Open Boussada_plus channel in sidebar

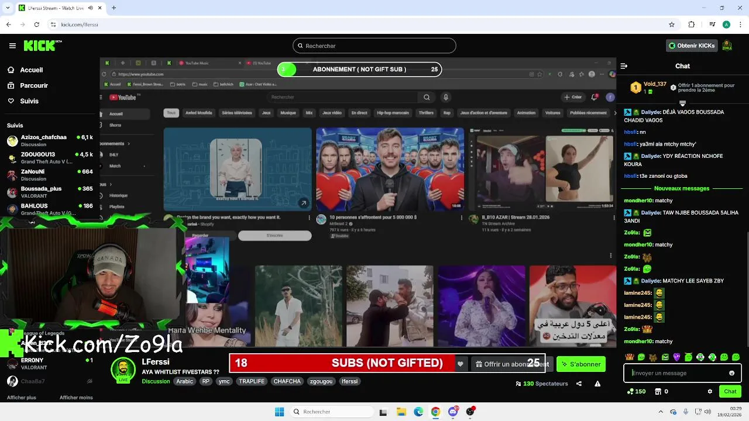49,192
